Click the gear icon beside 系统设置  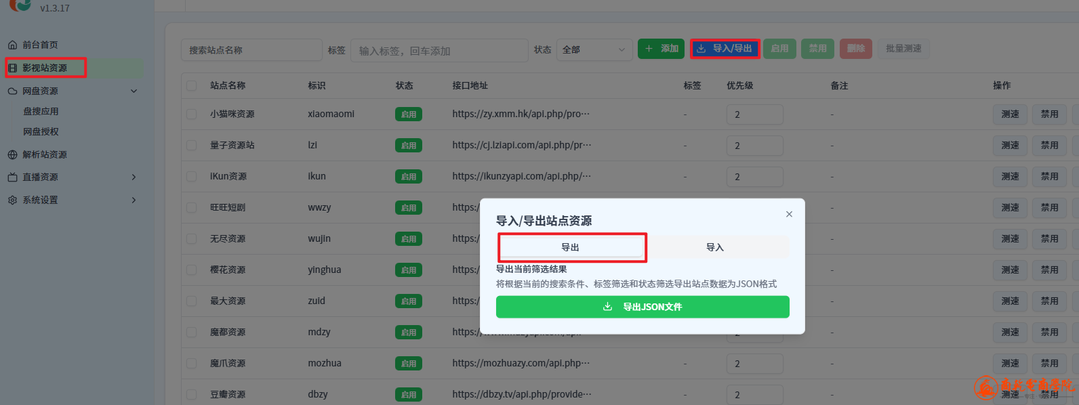click(x=12, y=200)
